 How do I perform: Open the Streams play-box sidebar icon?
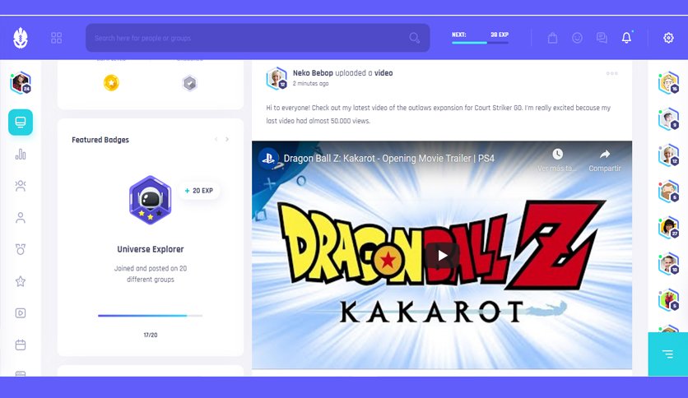(x=21, y=313)
